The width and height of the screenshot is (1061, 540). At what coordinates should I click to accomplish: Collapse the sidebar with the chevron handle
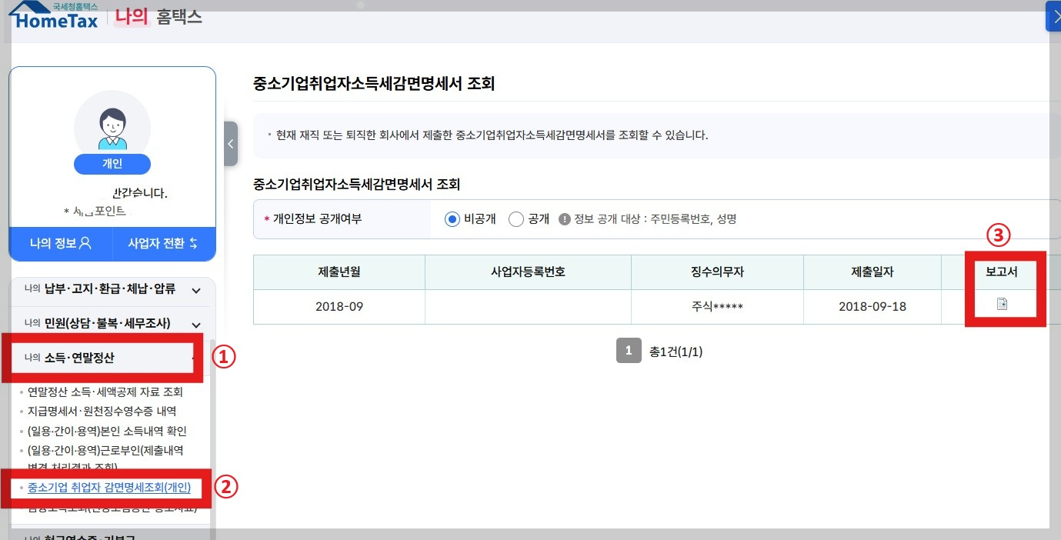(x=230, y=144)
